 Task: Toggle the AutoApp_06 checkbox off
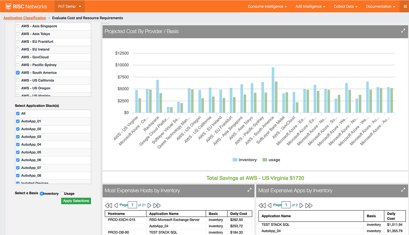(x=18, y=160)
